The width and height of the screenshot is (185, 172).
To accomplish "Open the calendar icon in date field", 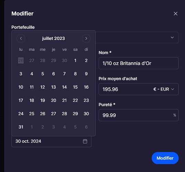I will coord(85,141).
